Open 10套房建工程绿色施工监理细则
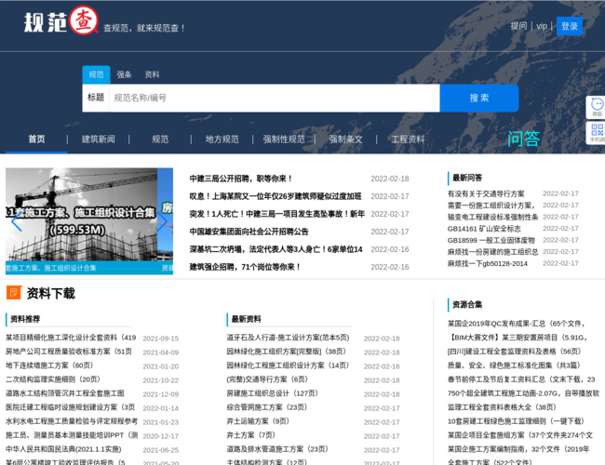 click(x=517, y=421)
